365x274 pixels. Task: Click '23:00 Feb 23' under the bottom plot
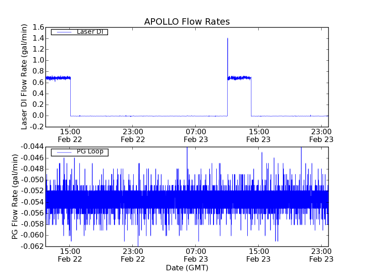tap(321, 255)
